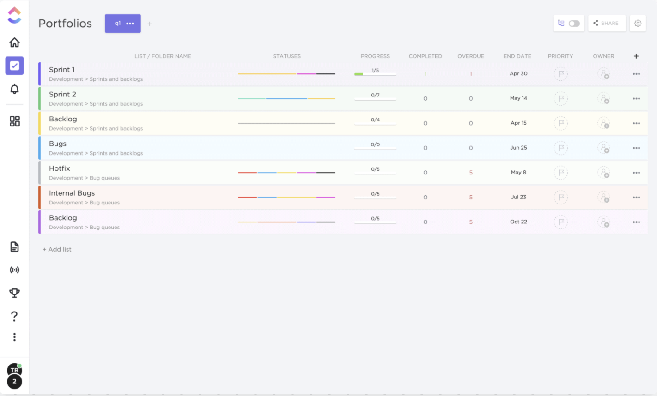657x396 pixels.
Task: Add a new column with the plus
Action: point(636,56)
